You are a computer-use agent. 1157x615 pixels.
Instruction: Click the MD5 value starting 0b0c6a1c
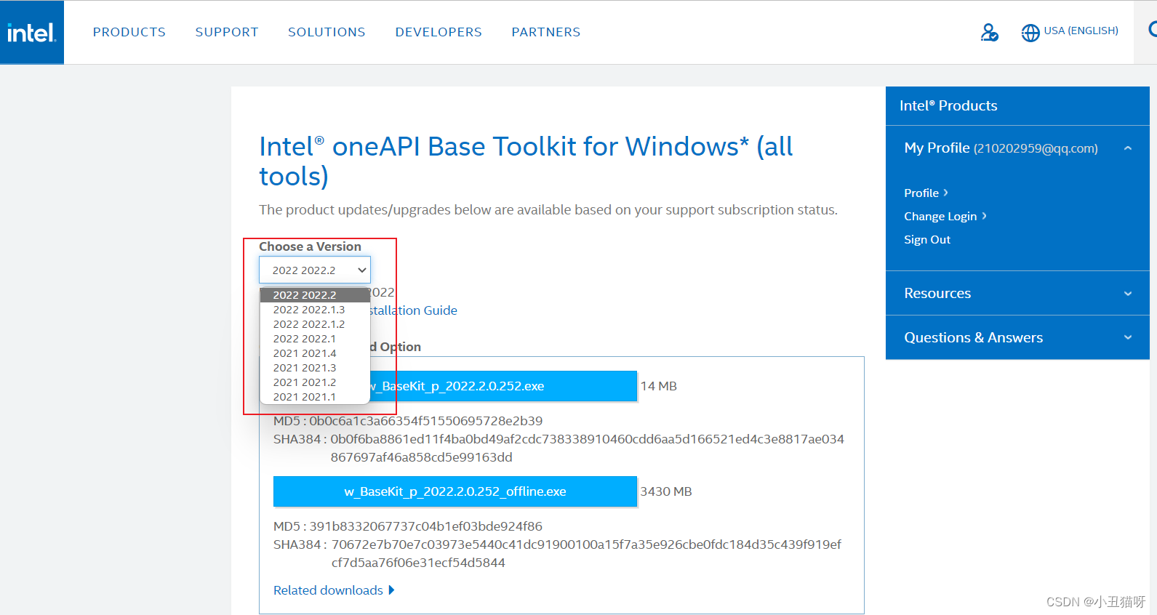tap(426, 421)
